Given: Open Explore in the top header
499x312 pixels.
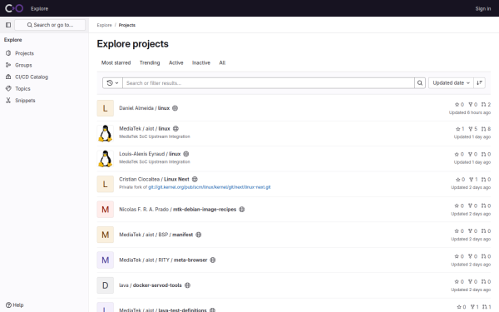Looking at the screenshot, I should click(x=39, y=8).
